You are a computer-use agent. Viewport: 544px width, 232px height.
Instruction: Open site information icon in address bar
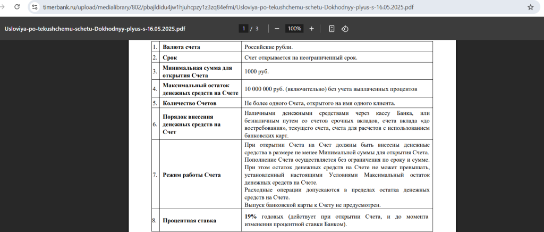tap(35, 7)
